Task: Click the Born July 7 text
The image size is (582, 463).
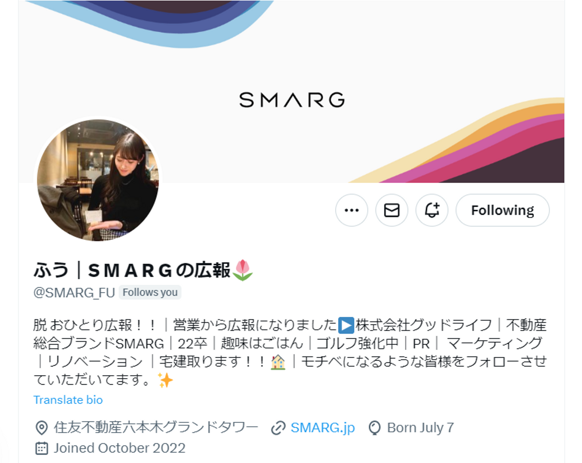Action: (x=420, y=427)
